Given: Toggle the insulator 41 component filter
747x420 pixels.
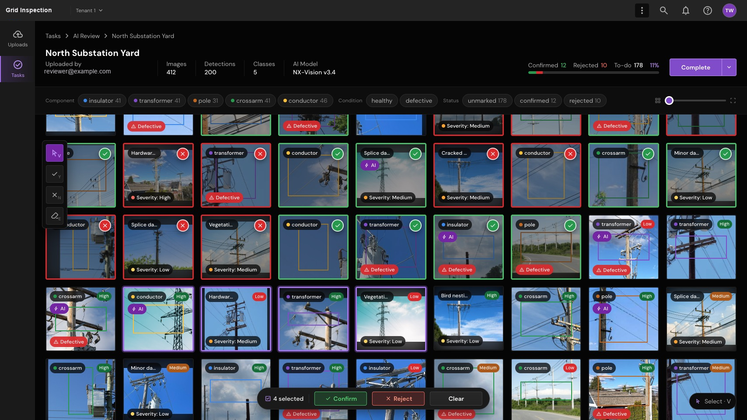Looking at the screenshot, I should (102, 101).
